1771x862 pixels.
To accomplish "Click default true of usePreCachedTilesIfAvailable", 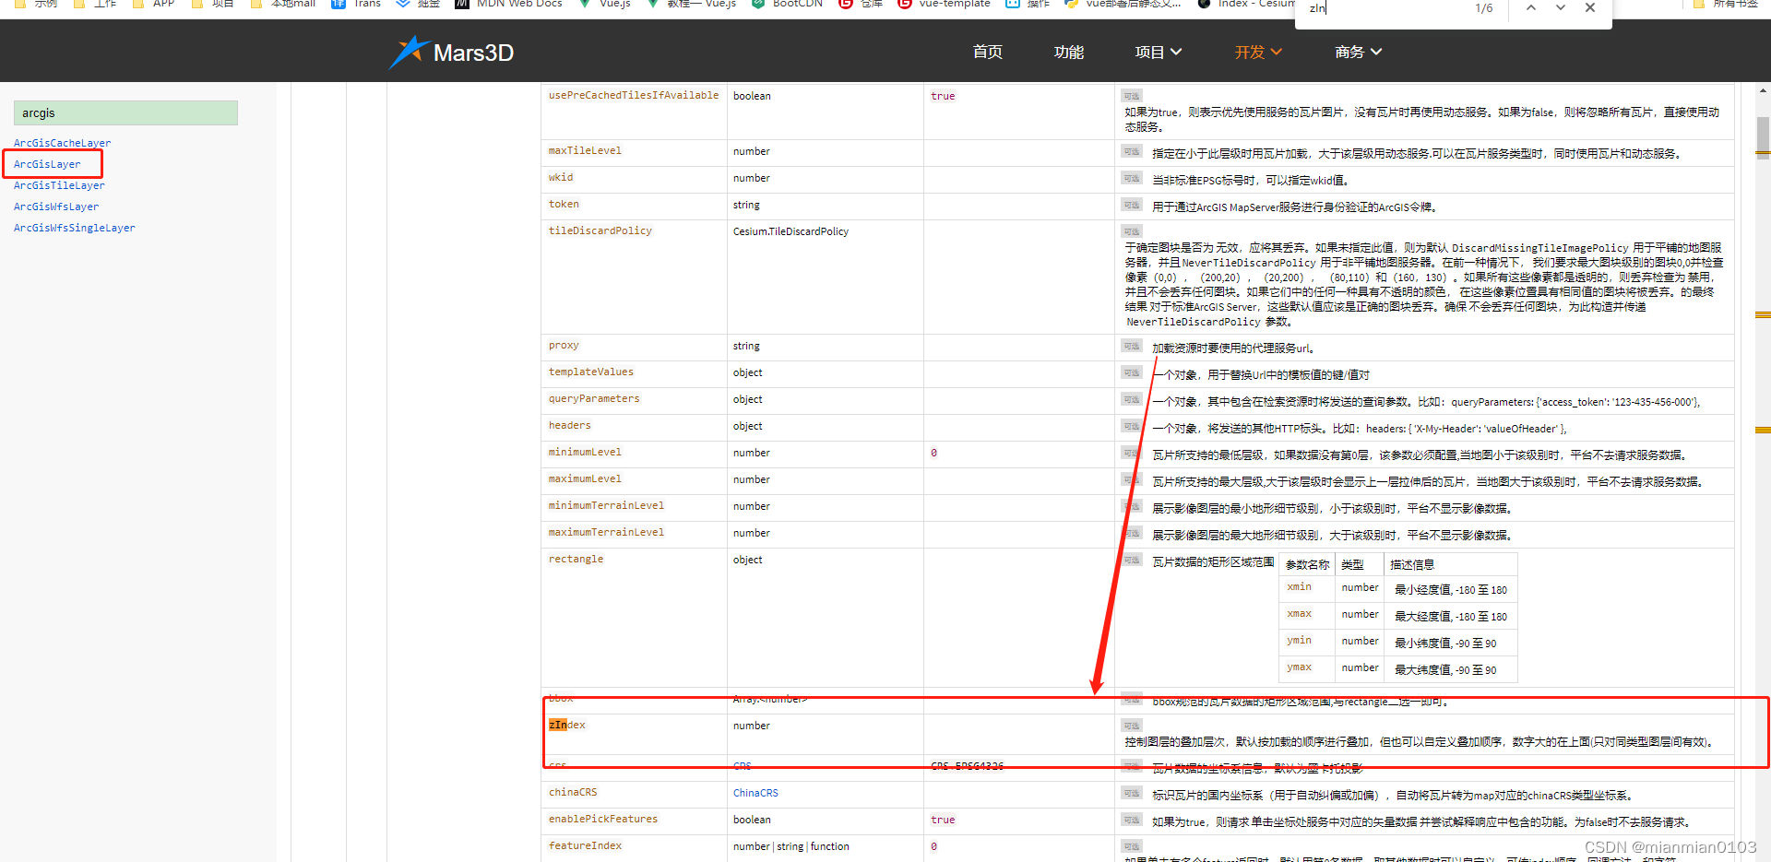I will click(943, 96).
